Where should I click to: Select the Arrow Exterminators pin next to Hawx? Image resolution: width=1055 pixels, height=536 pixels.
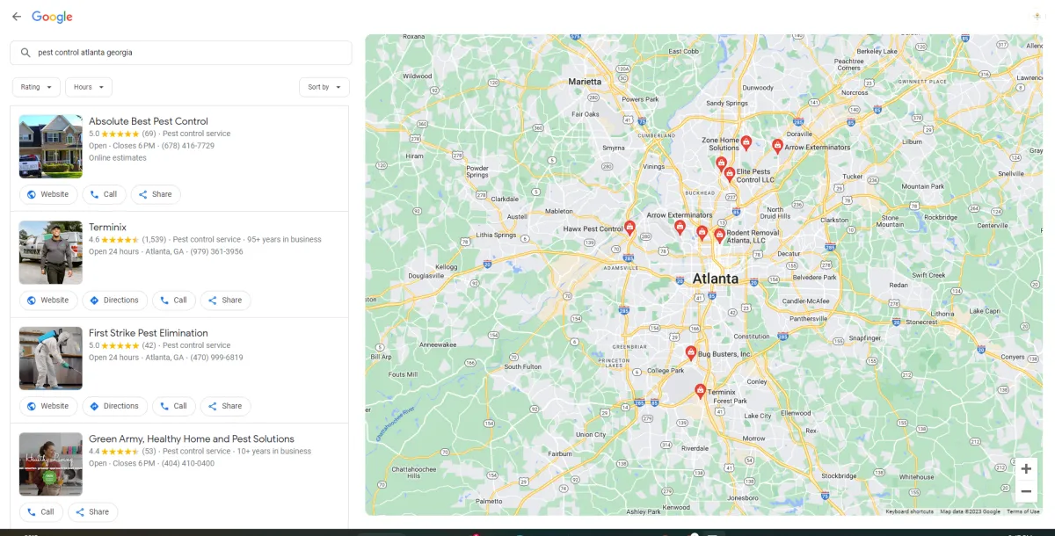(x=680, y=227)
